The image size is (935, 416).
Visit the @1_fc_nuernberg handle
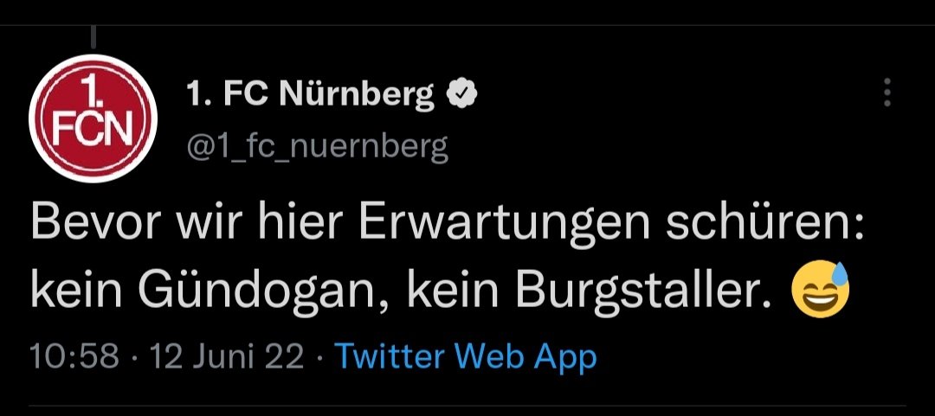317,146
